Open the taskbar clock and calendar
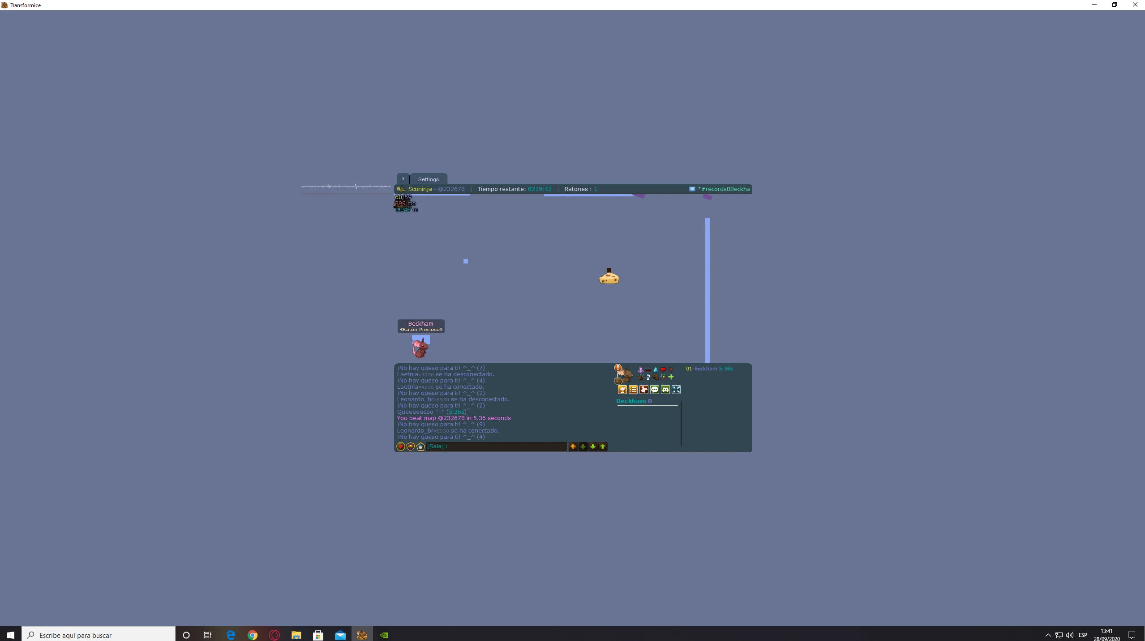The image size is (1145, 641). coord(1107,635)
